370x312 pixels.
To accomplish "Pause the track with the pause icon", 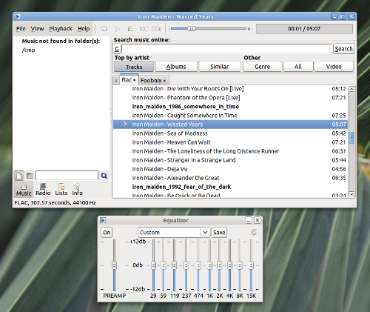I will [x=130, y=29].
